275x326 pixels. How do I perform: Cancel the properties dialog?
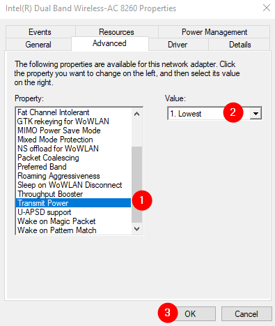tap(246, 314)
